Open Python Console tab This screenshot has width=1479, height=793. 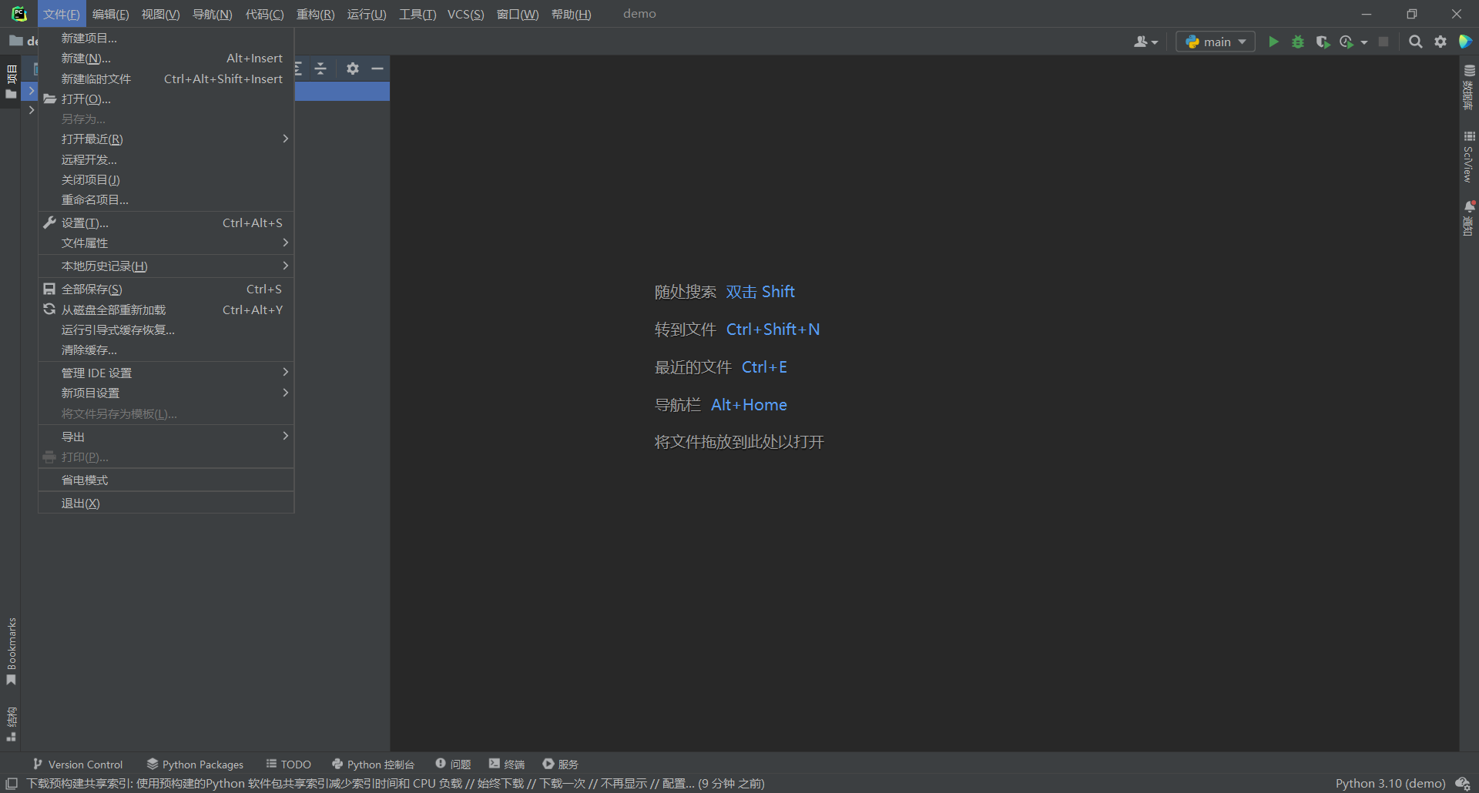coord(373,764)
